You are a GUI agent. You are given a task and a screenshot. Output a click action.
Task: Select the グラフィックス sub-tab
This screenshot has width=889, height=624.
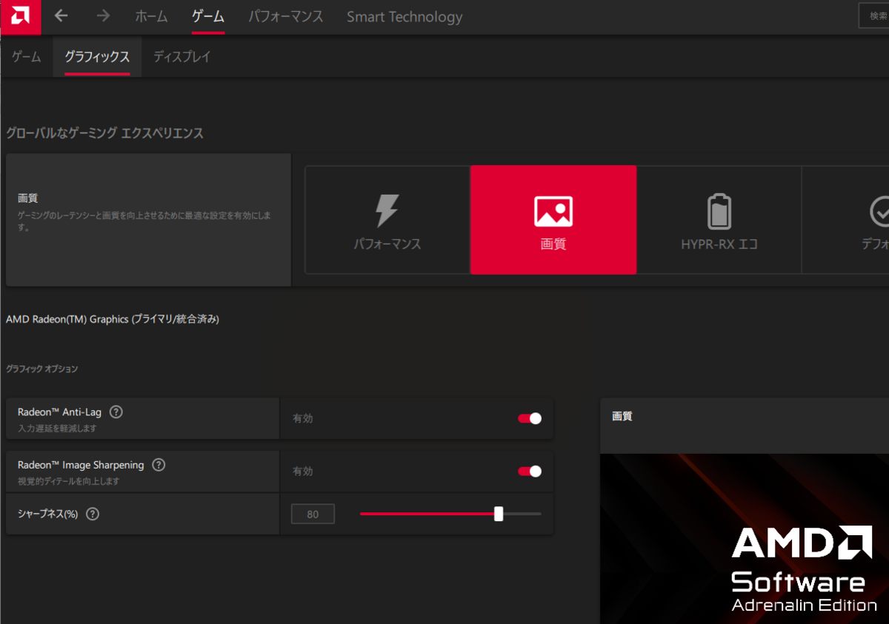pyautogui.click(x=97, y=56)
